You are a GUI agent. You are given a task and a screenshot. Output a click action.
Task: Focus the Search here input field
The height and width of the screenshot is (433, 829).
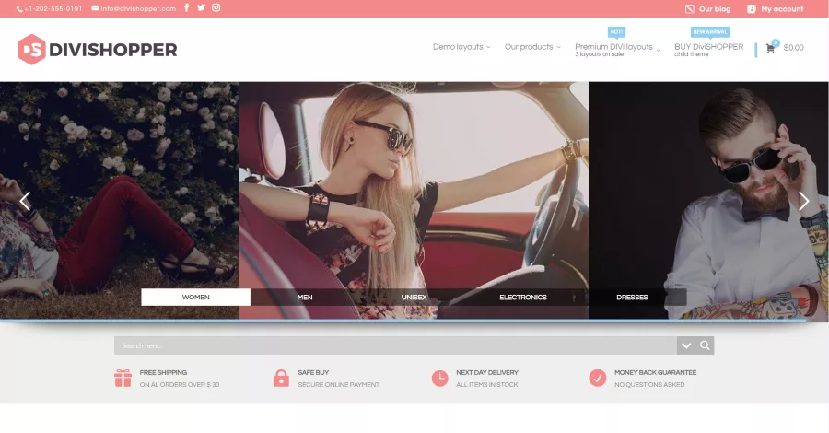point(395,345)
